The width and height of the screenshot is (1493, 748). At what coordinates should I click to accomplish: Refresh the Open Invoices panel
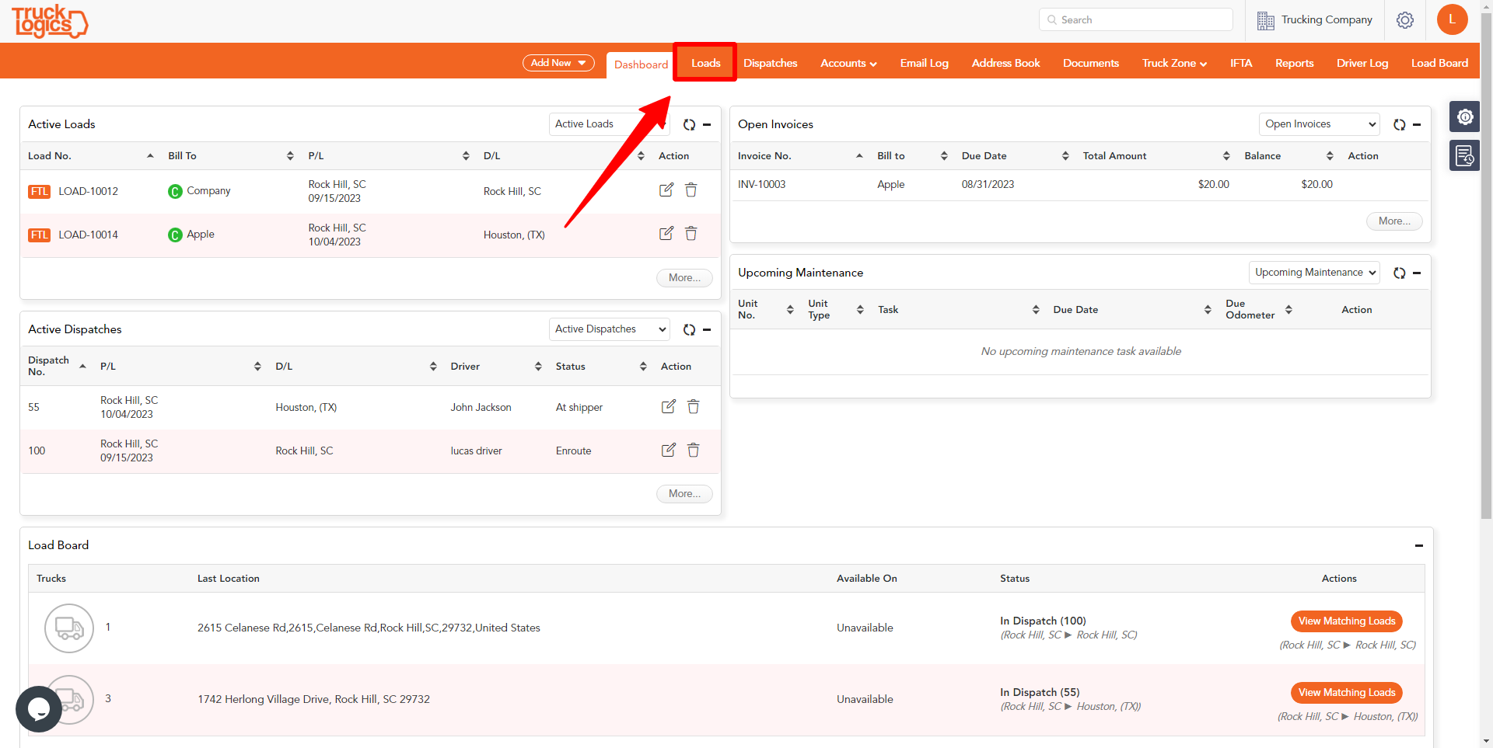pos(1400,124)
